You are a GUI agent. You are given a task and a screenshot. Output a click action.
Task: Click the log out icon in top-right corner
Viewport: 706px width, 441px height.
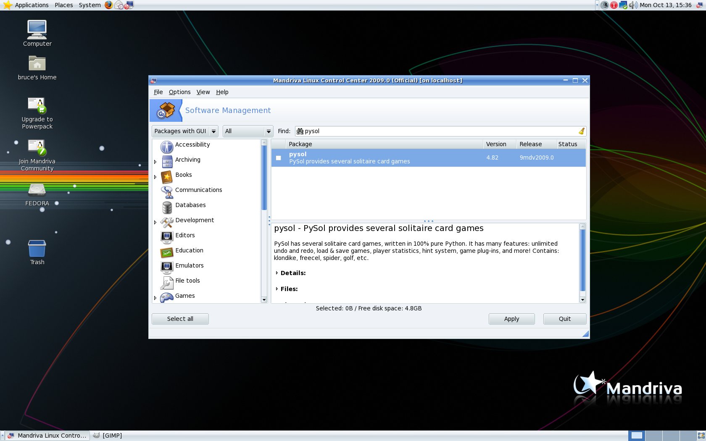click(700, 5)
